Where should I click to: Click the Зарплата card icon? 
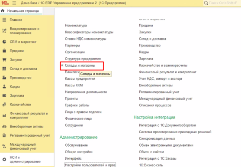pyautogui.click(x=4, y=95)
